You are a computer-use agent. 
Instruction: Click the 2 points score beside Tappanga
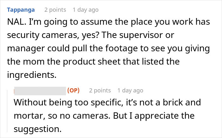coord(55,9)
